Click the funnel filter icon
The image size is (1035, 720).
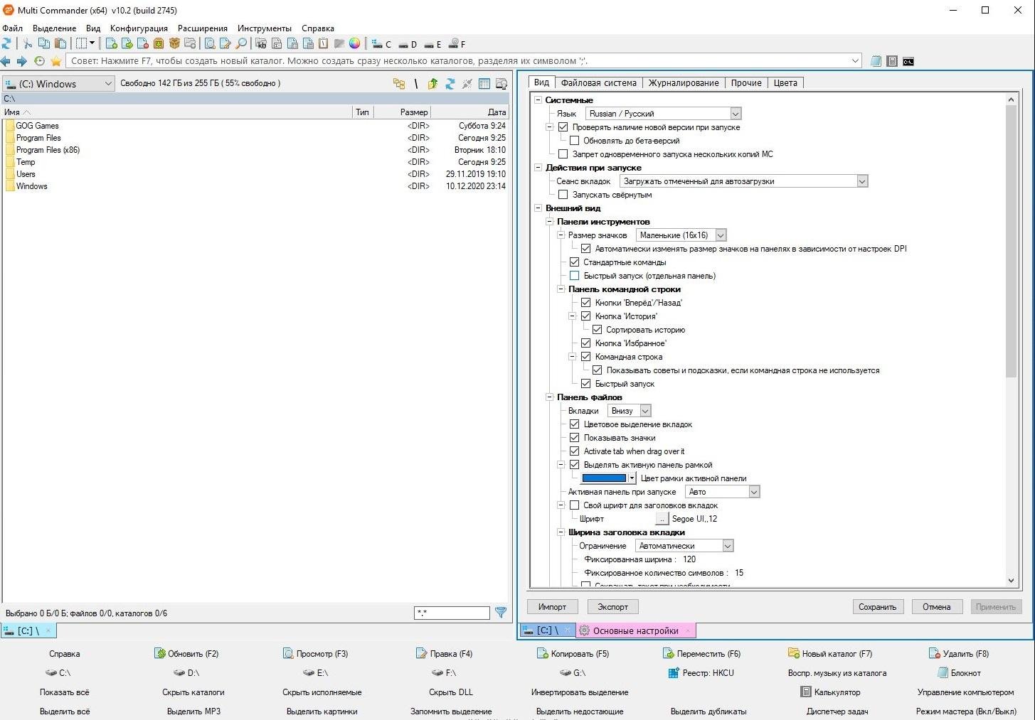pos(501,612)
